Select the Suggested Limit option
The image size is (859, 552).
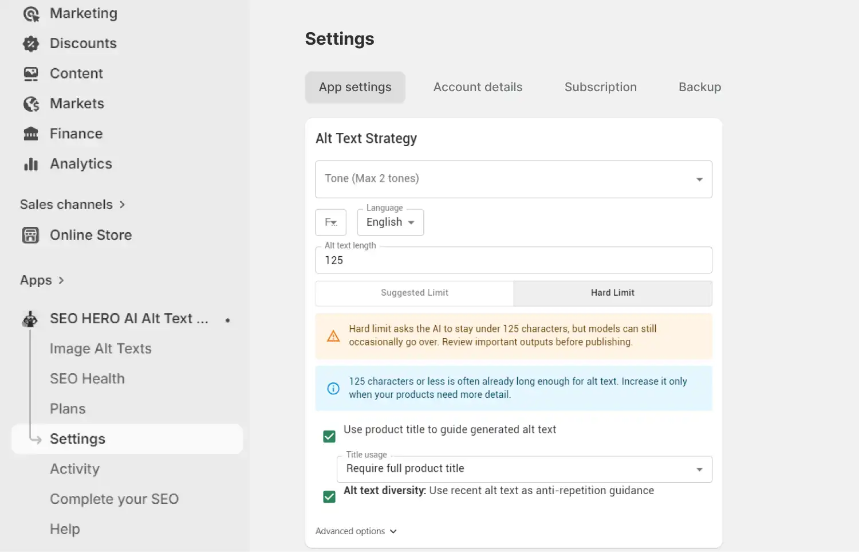point(415,293)
